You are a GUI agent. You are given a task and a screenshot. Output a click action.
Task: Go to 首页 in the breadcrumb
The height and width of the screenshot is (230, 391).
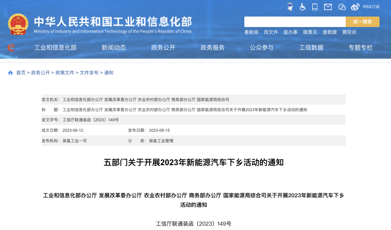tap(21, 73)
